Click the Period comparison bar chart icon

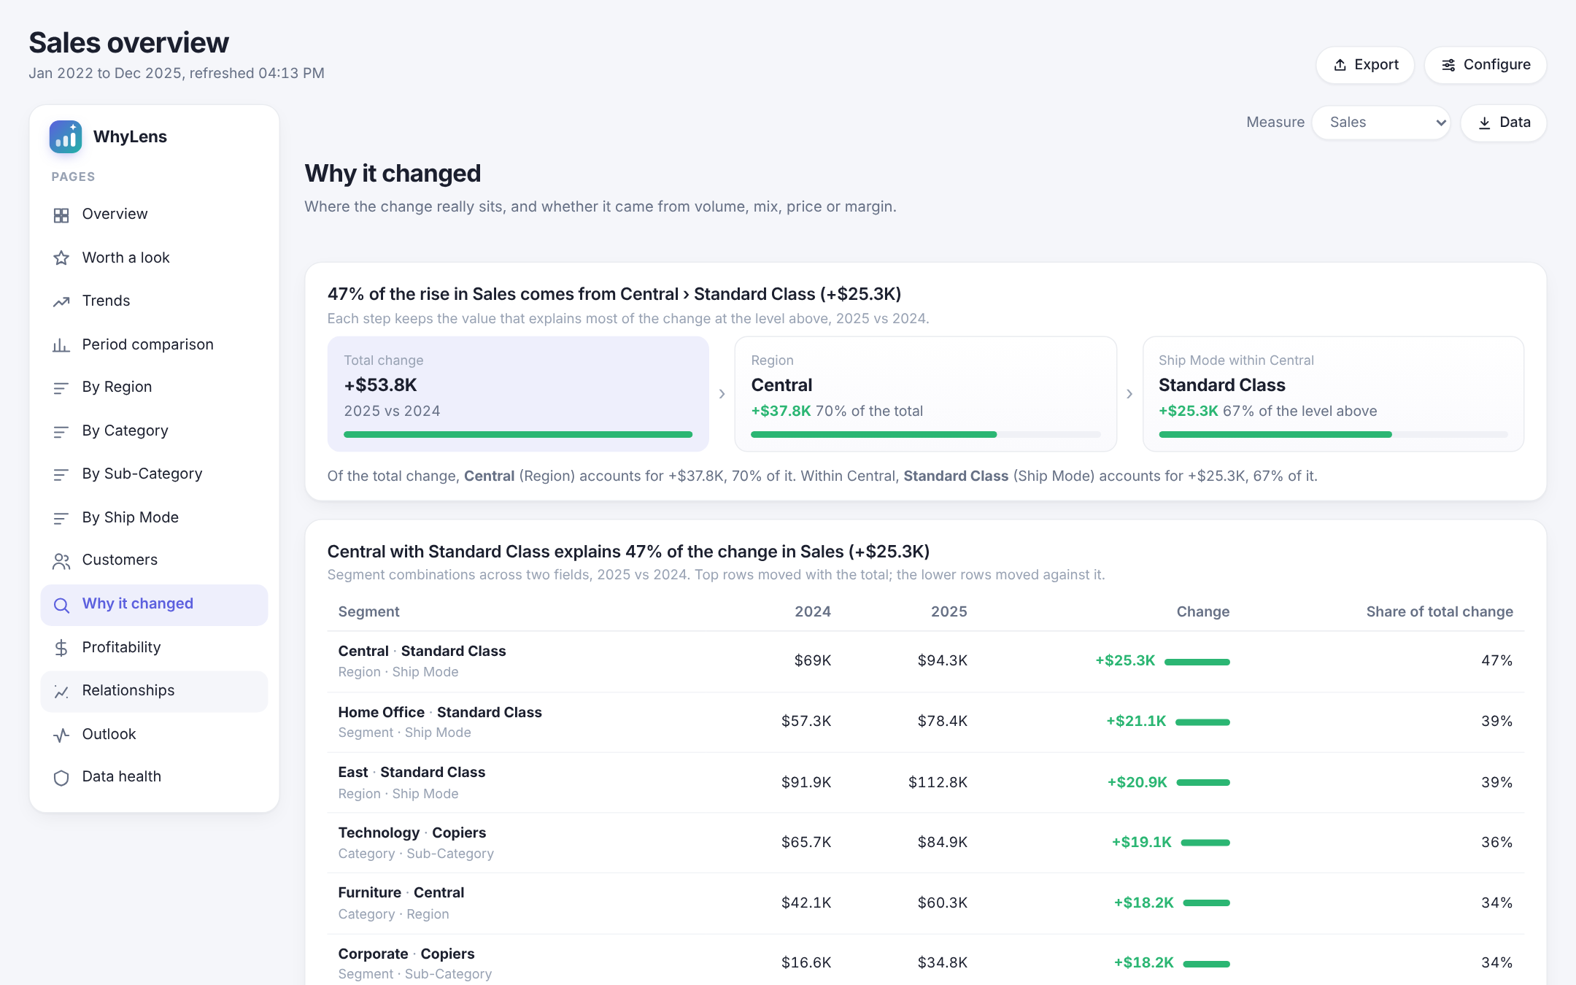(61, 345)
